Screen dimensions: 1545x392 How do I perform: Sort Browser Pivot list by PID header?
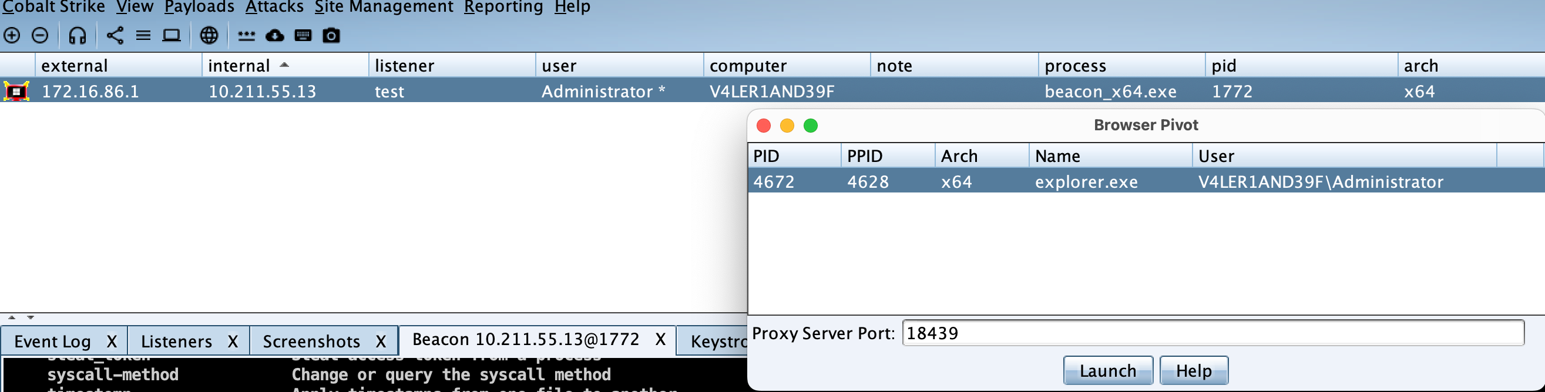pos(794,156)
